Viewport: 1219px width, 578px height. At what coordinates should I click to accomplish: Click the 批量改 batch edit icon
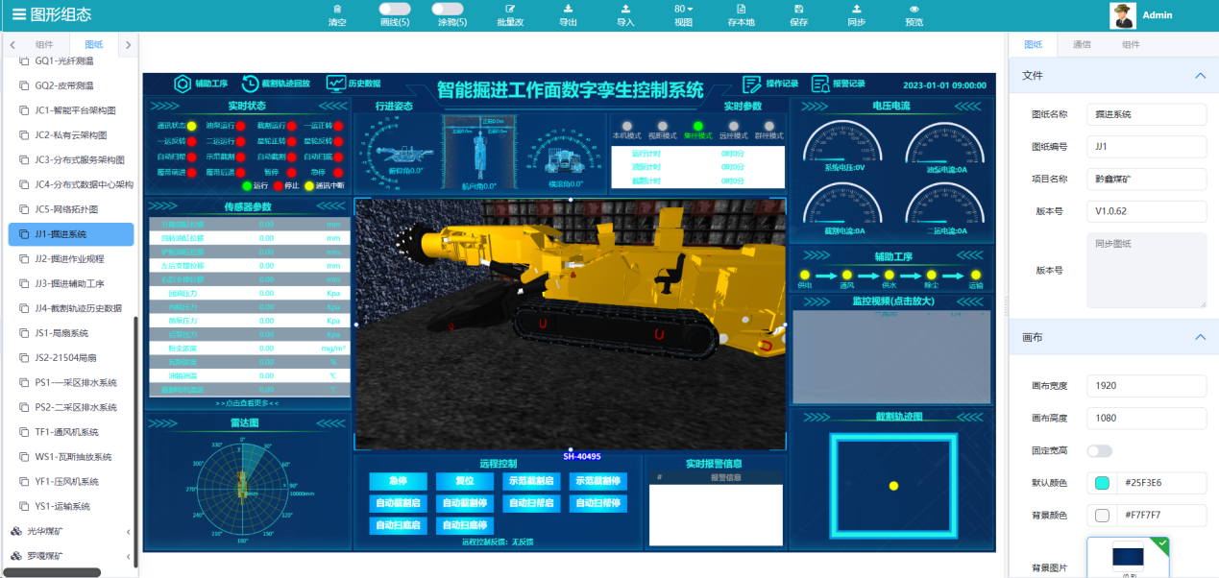coord(510,9)
